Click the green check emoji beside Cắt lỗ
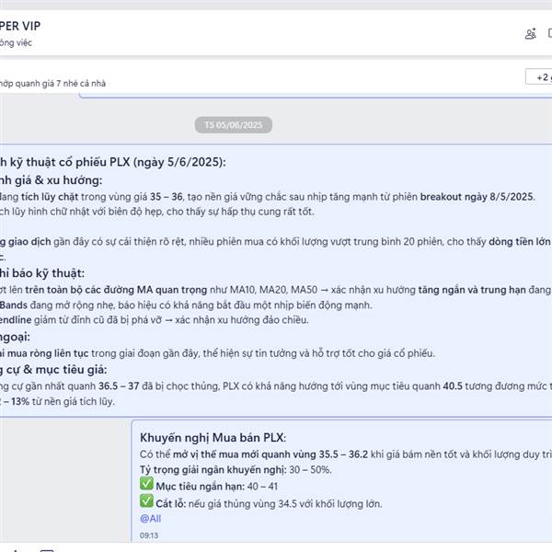Image resolution: width=552 pixels, height=552 pixels. [146, 501]
